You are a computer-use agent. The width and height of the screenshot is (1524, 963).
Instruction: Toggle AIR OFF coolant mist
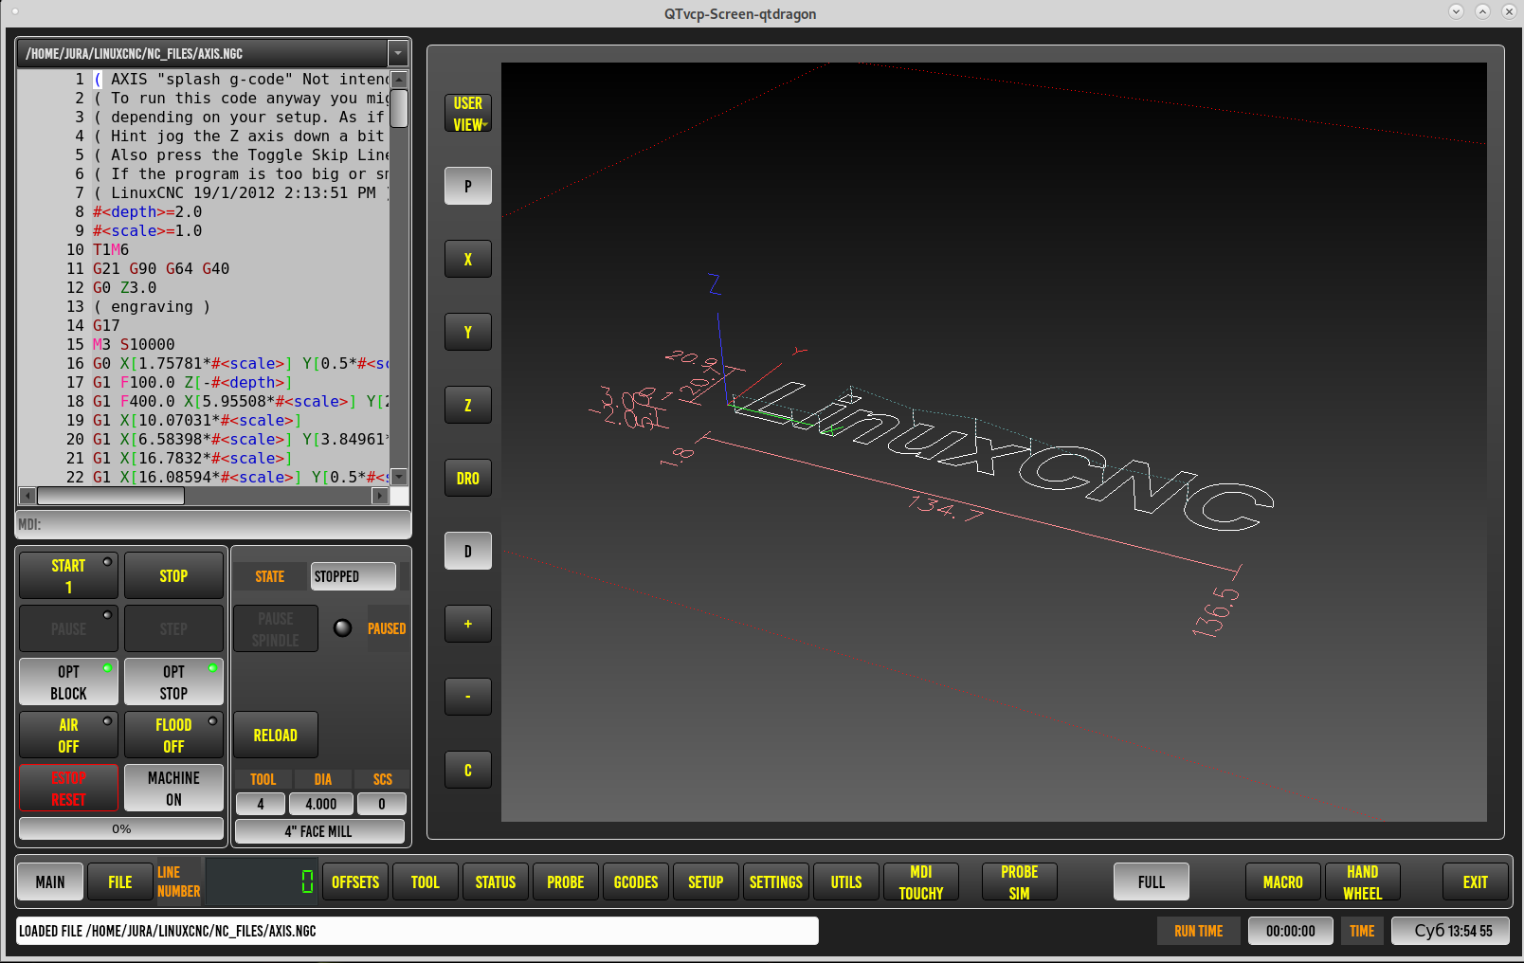68,735
